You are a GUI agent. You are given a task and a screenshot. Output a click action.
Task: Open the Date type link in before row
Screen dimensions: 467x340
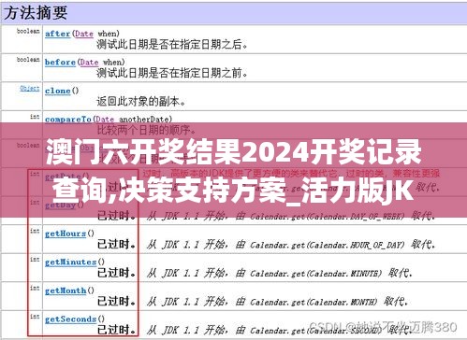tap(89, 62)
